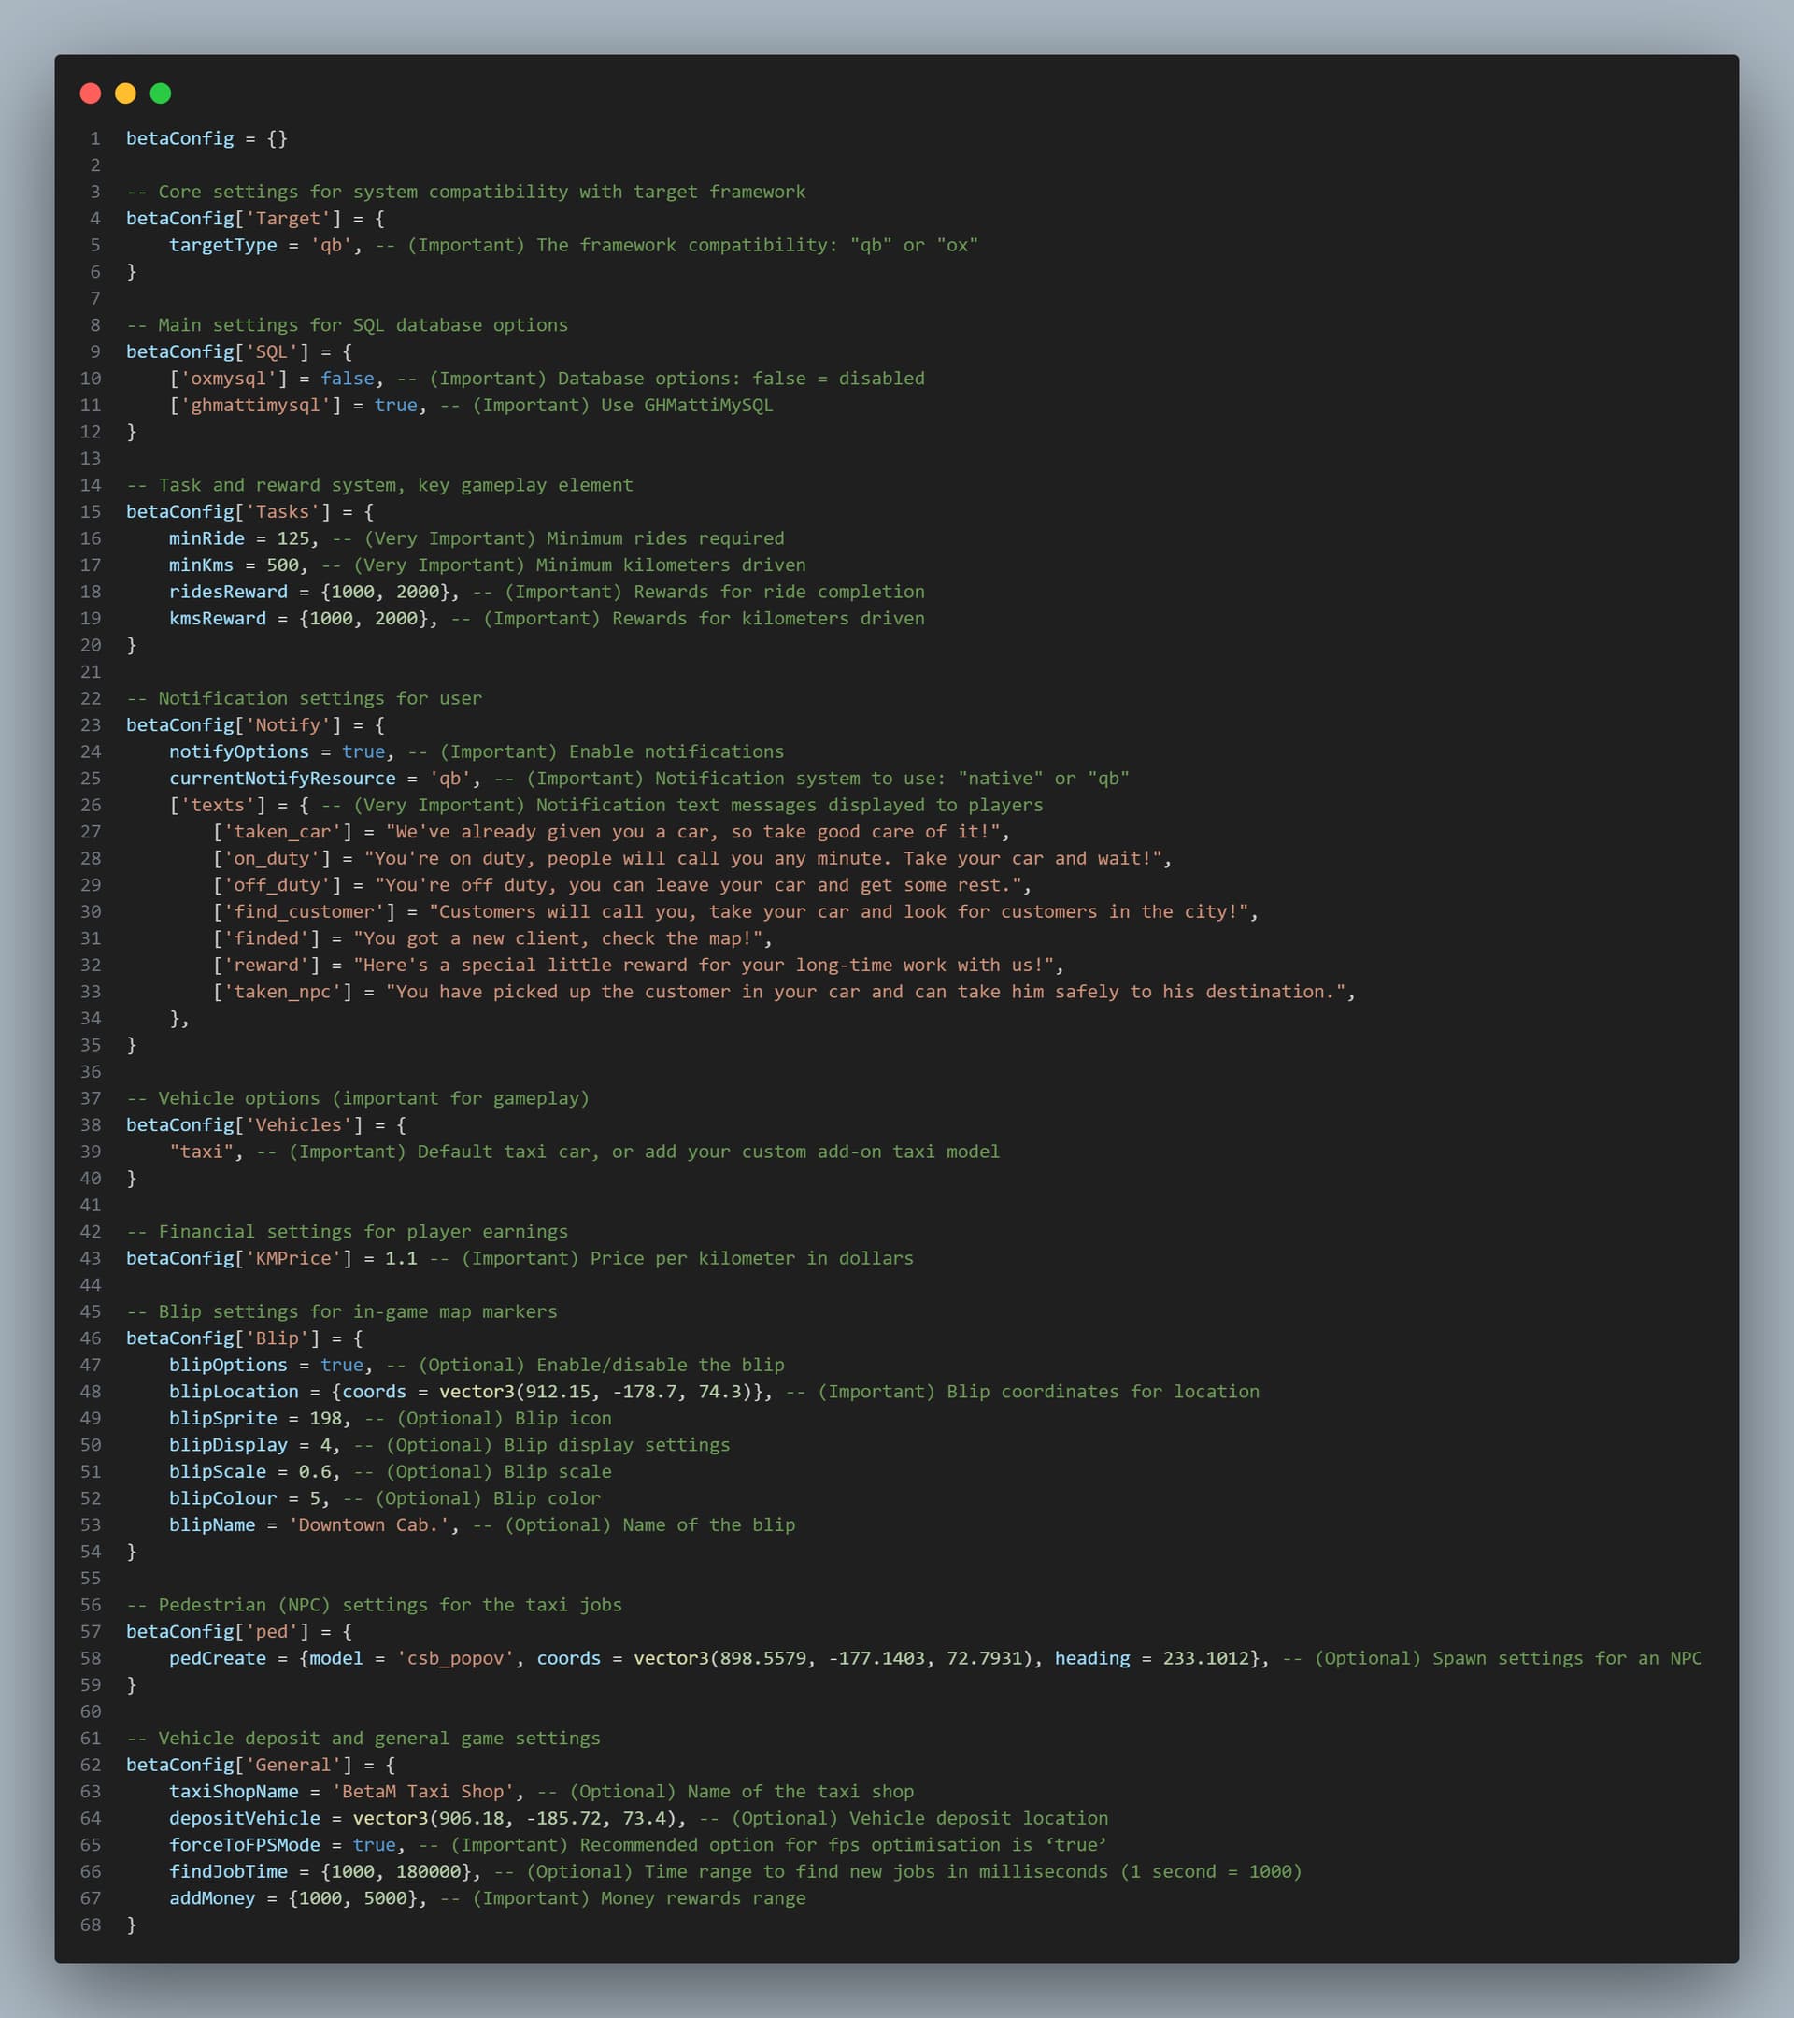This screenshot has width=1794, height=2018.
Task: Click the targetType 'qb' string value
Action: pos(332,245)
